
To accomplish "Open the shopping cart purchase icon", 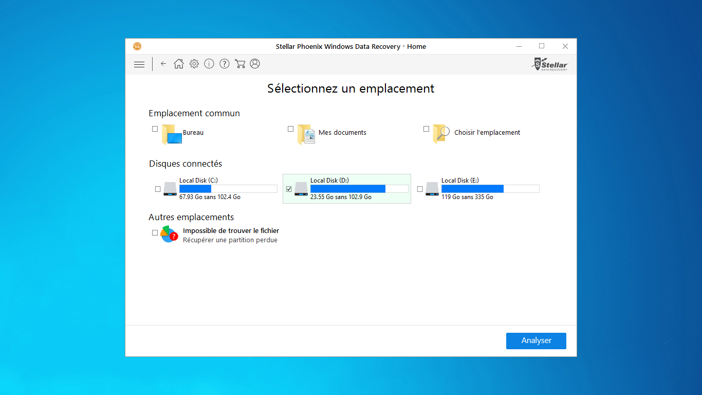I will 239,64.
